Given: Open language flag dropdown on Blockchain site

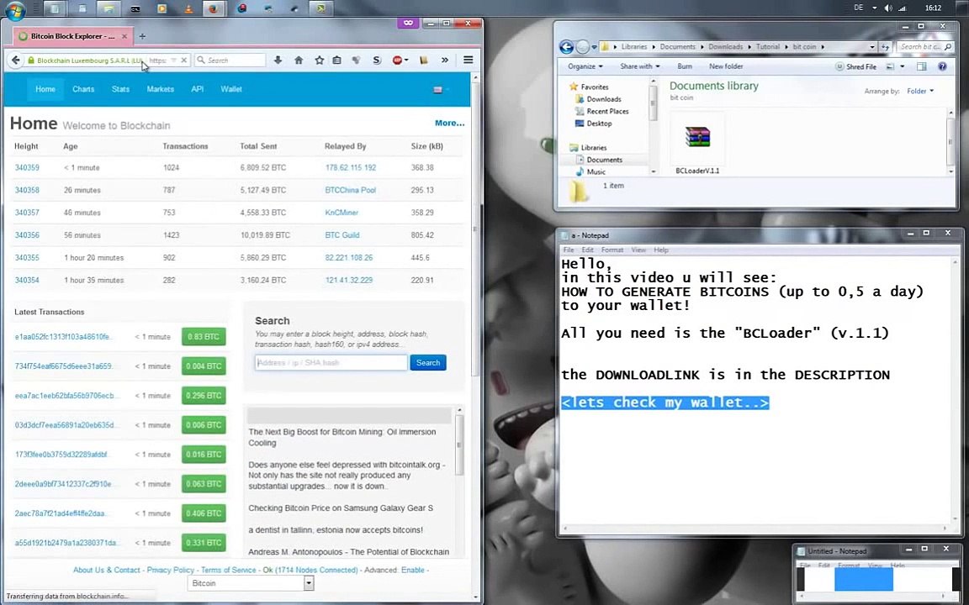Looking at the screenshot, I should 441,90.
